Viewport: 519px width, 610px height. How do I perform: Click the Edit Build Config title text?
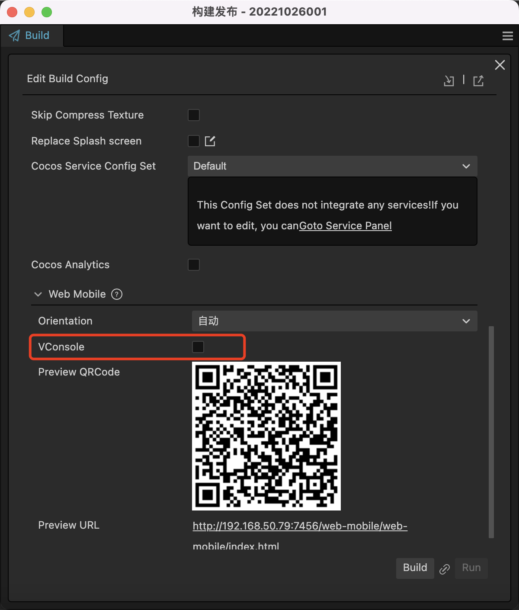point(67,79)
